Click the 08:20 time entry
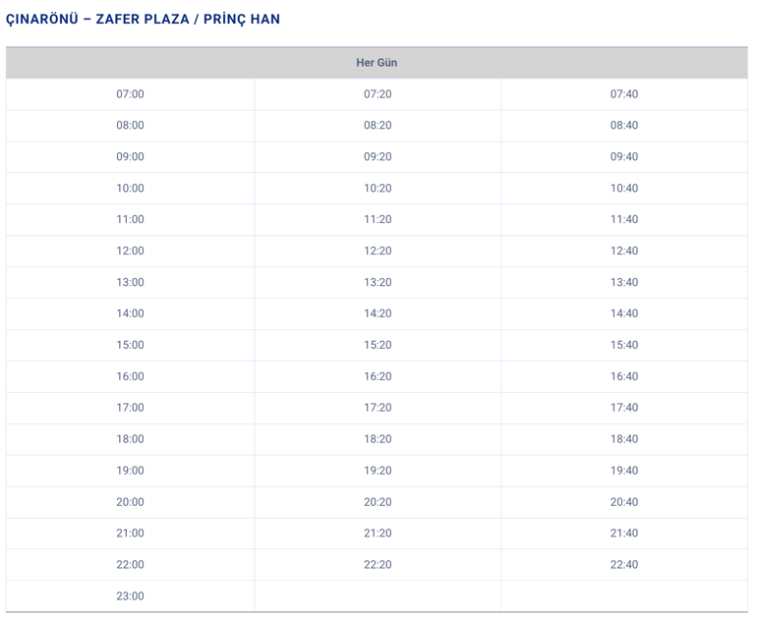The image size is (757, 621). [378, 126]
